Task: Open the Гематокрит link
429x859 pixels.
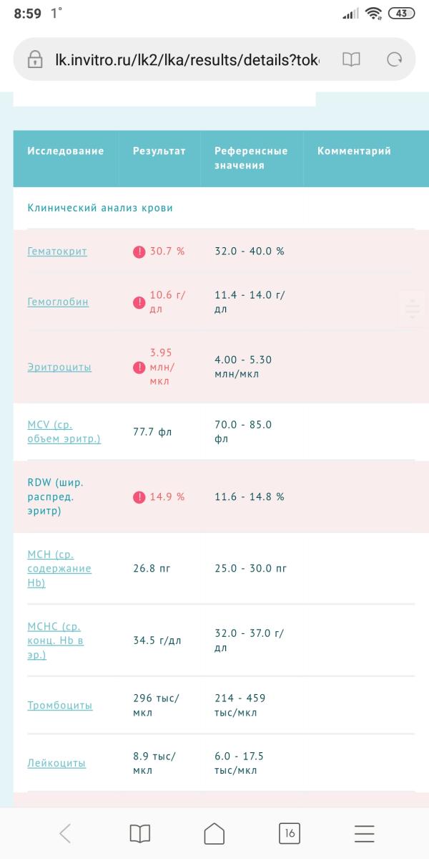Action: pos(57,251)
